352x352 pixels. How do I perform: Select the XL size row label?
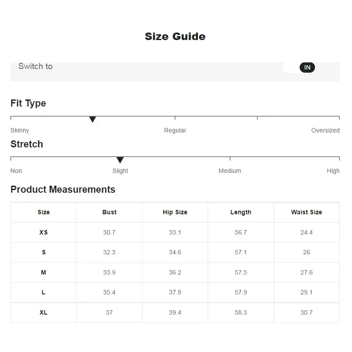tap(44, 312)
